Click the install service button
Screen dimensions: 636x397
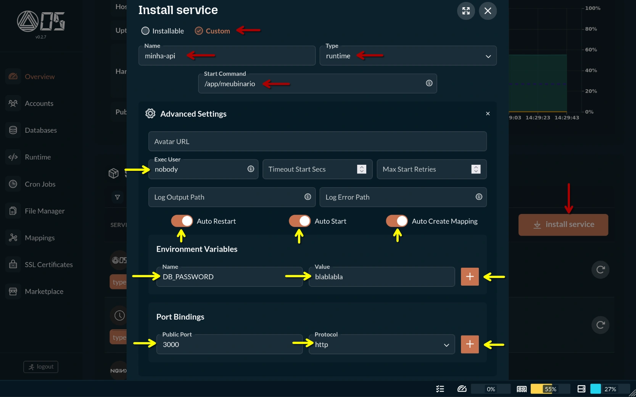point(563,225)
